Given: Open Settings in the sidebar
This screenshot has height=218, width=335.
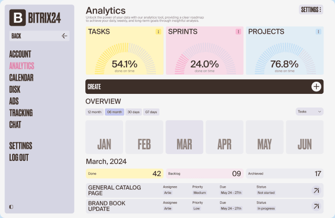Looking at the screenshot, I should (x=21, y=146).
